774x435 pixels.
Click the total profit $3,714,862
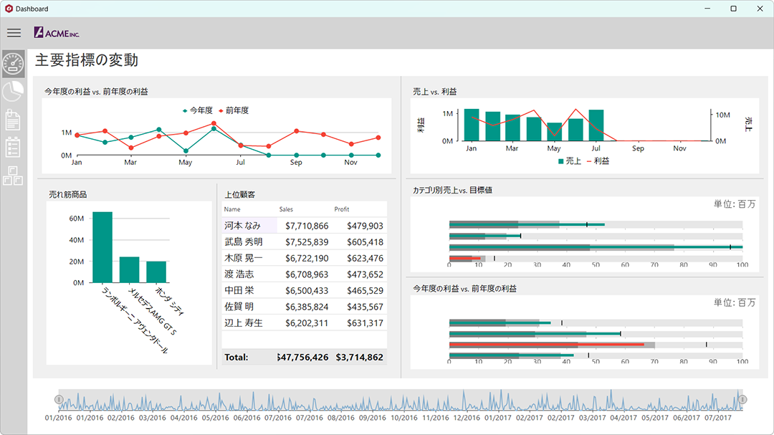359,357
